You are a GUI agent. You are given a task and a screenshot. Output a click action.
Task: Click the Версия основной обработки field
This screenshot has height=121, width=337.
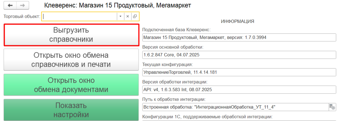[x=239, y=55]
